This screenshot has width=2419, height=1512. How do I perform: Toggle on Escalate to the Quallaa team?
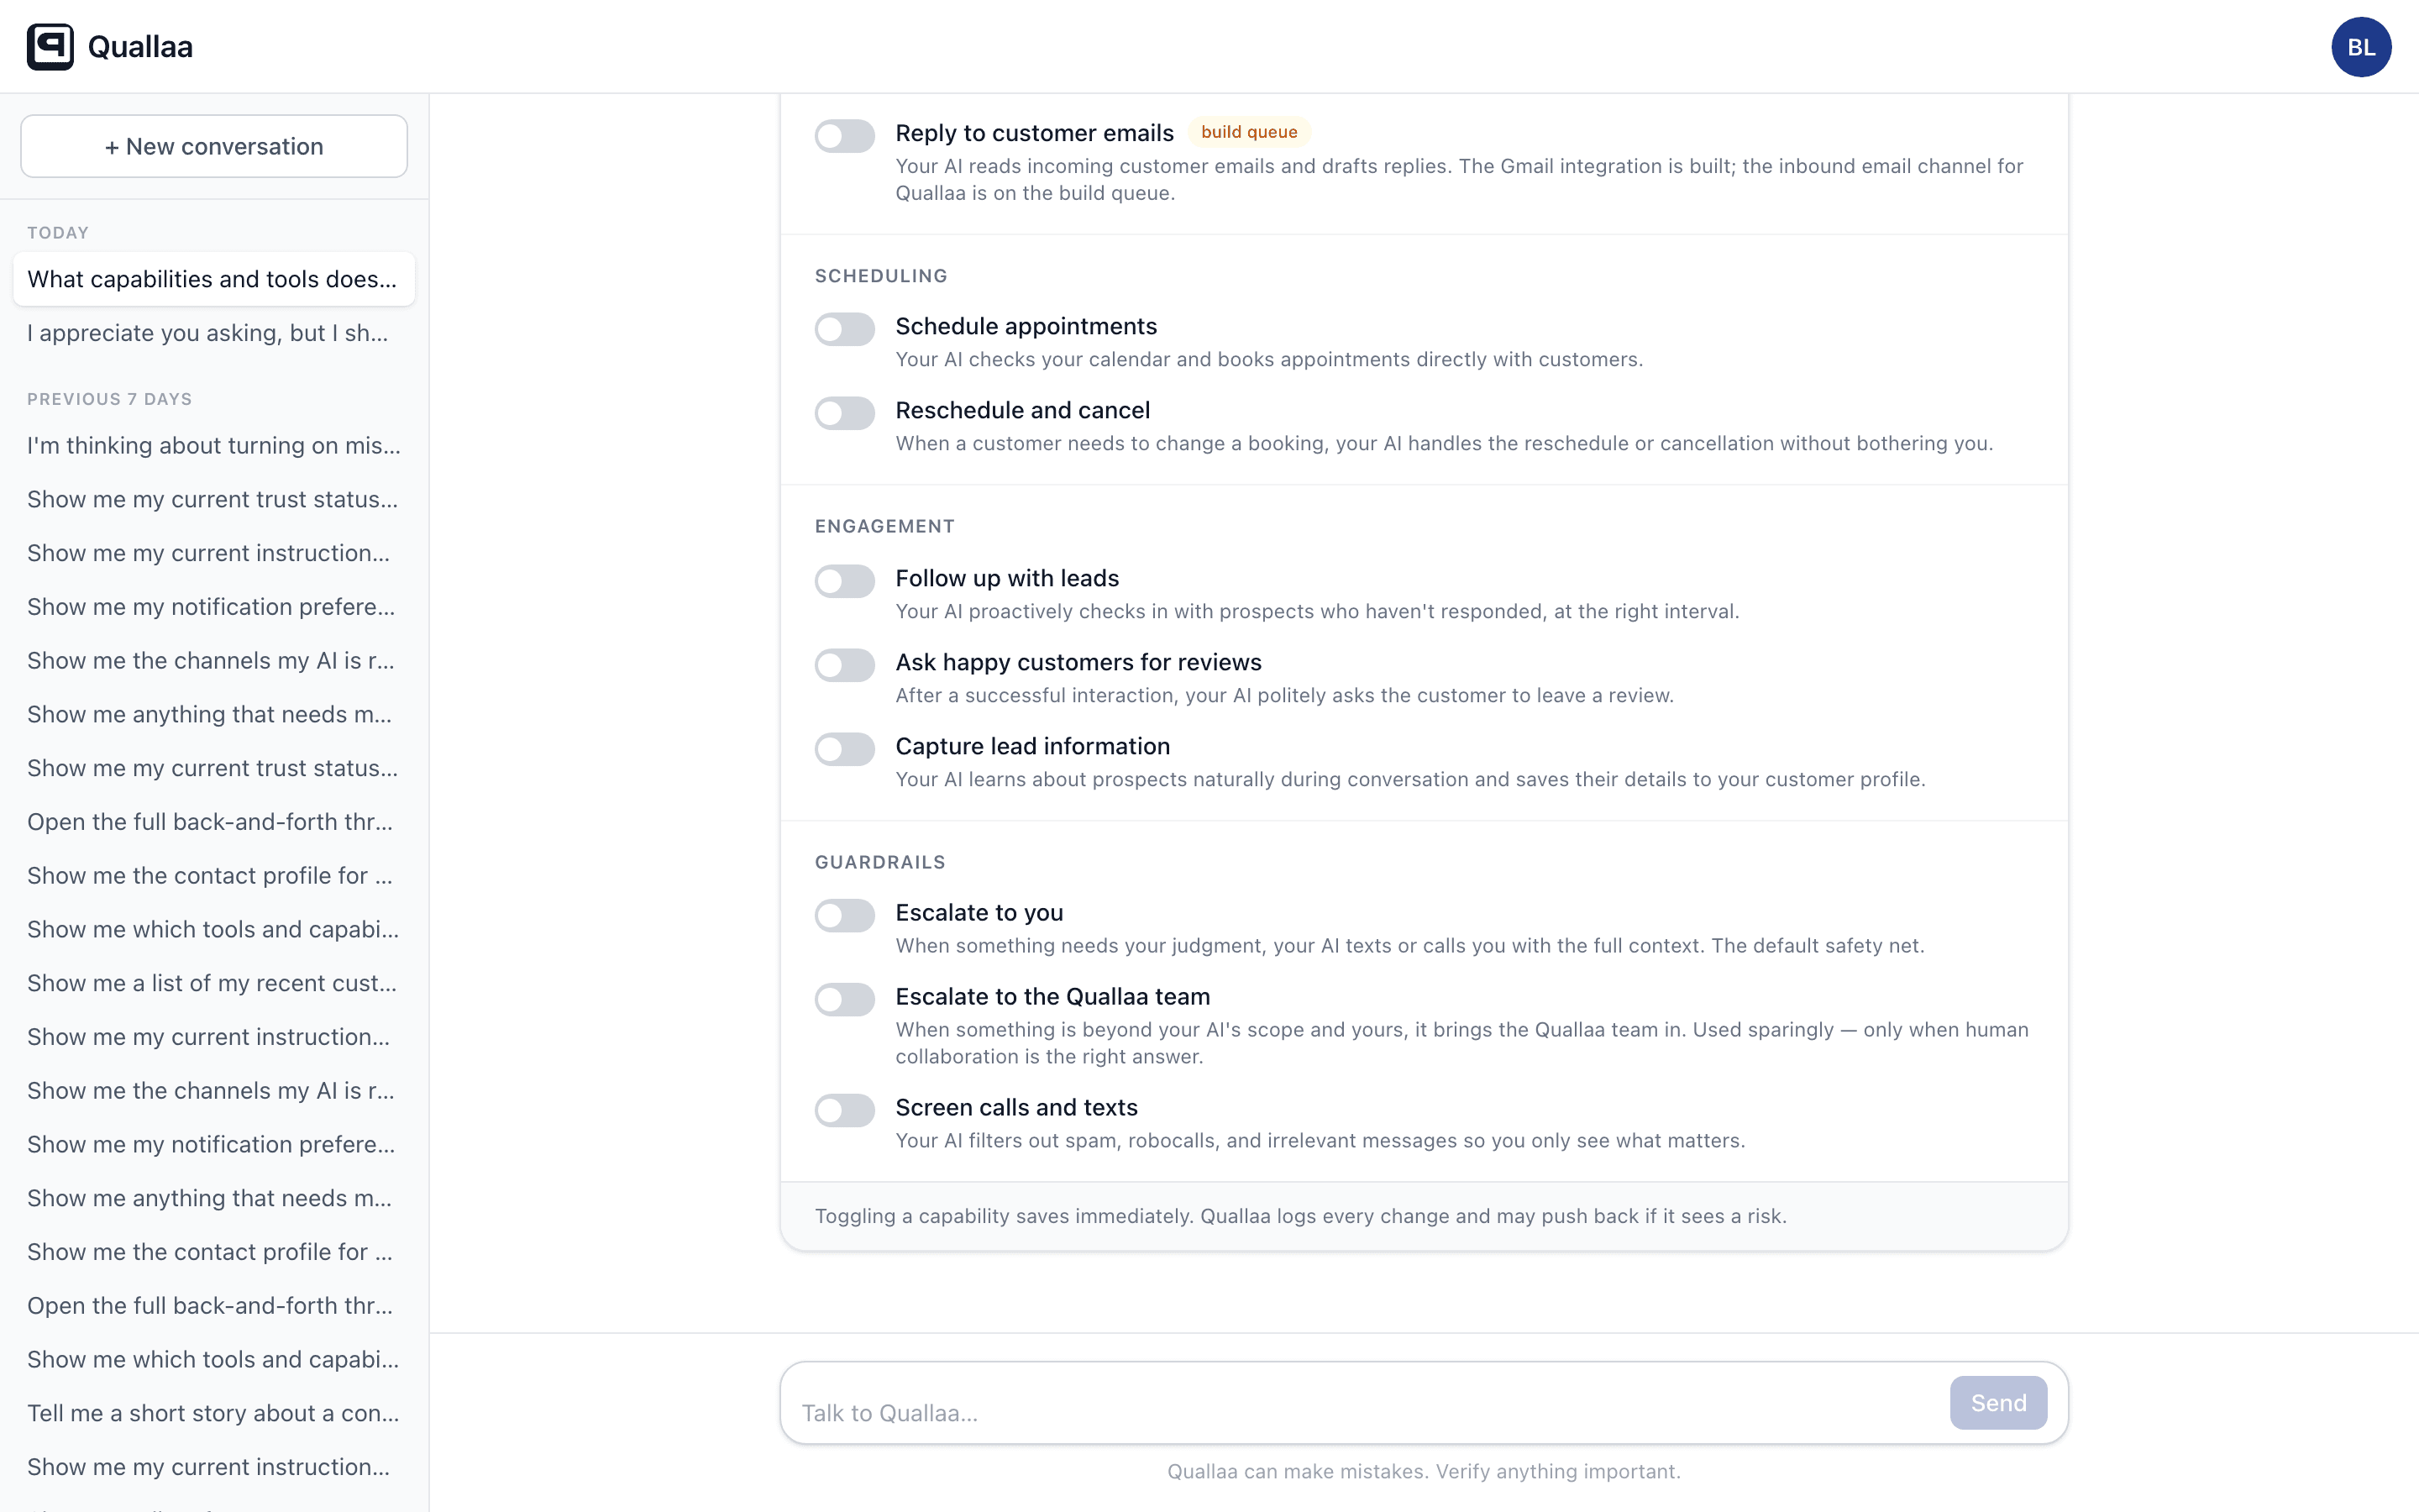click(843, 999)
